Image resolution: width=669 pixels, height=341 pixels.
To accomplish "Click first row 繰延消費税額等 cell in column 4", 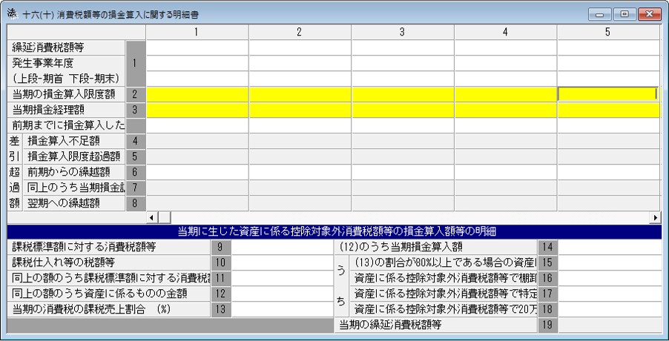I will (505, 47).
